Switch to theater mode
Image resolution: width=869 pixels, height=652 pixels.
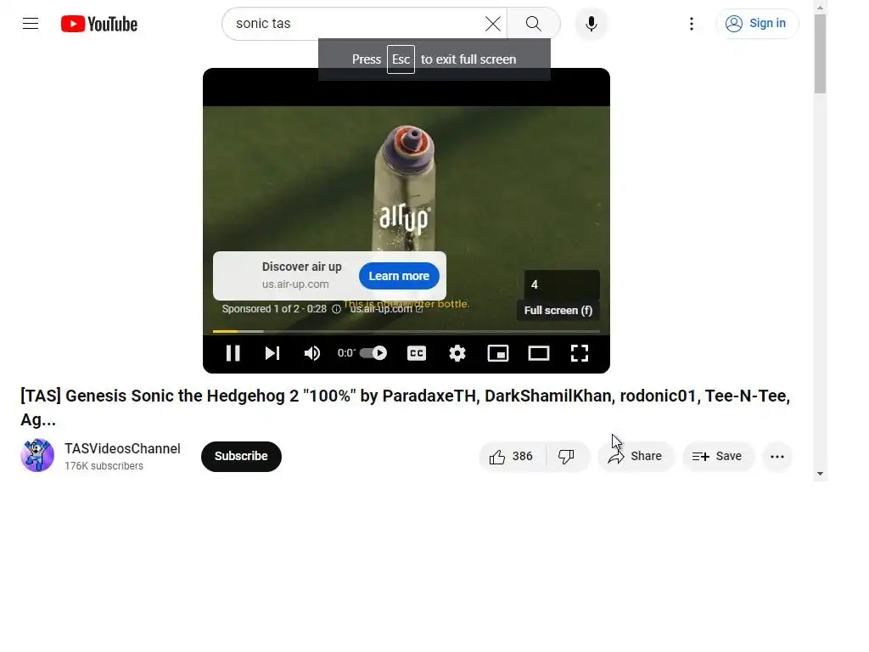[x=539, y=353]
